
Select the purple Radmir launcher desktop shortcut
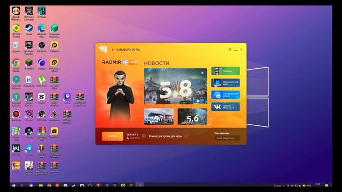[29, 114]
